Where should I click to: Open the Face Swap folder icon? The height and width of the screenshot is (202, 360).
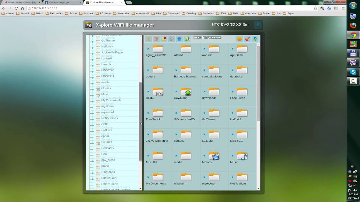(x=242, y=91)
